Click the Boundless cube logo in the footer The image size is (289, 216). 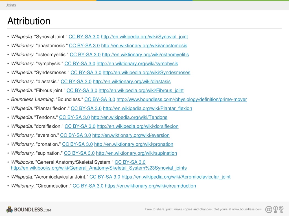(x=10, y=209)
